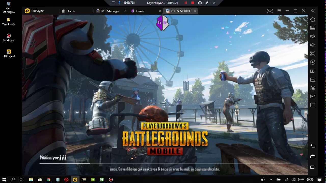Expand hidden system tray icons

point(271,180)
